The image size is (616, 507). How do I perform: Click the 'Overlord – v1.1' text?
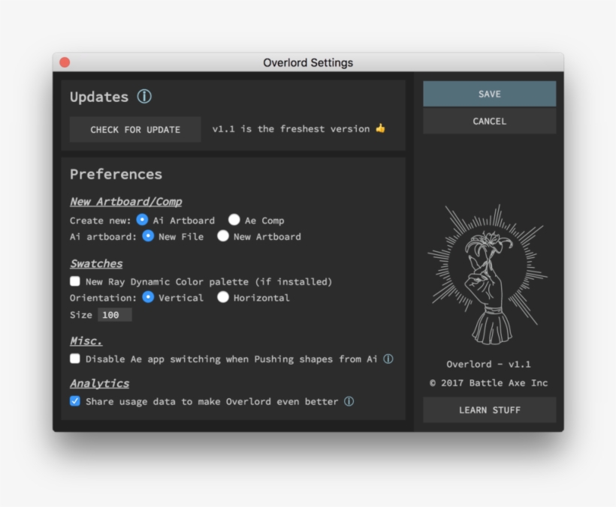(488, 364)
